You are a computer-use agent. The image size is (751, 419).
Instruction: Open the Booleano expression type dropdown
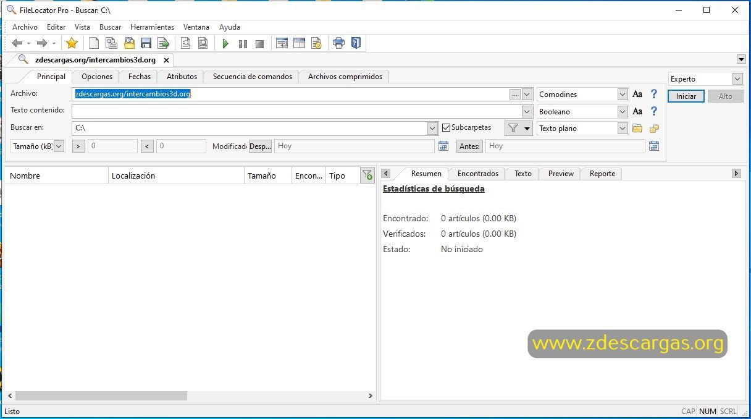pyautogui.click(x=623, y=112)
